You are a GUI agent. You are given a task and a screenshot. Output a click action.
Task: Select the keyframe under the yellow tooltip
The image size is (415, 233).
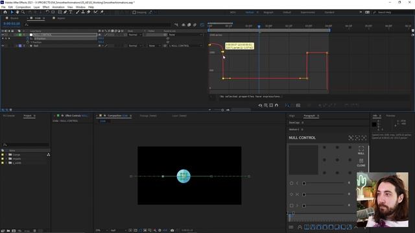point(222,52)
